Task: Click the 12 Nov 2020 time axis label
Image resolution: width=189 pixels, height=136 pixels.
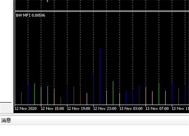Action: [x=26, y=109]
